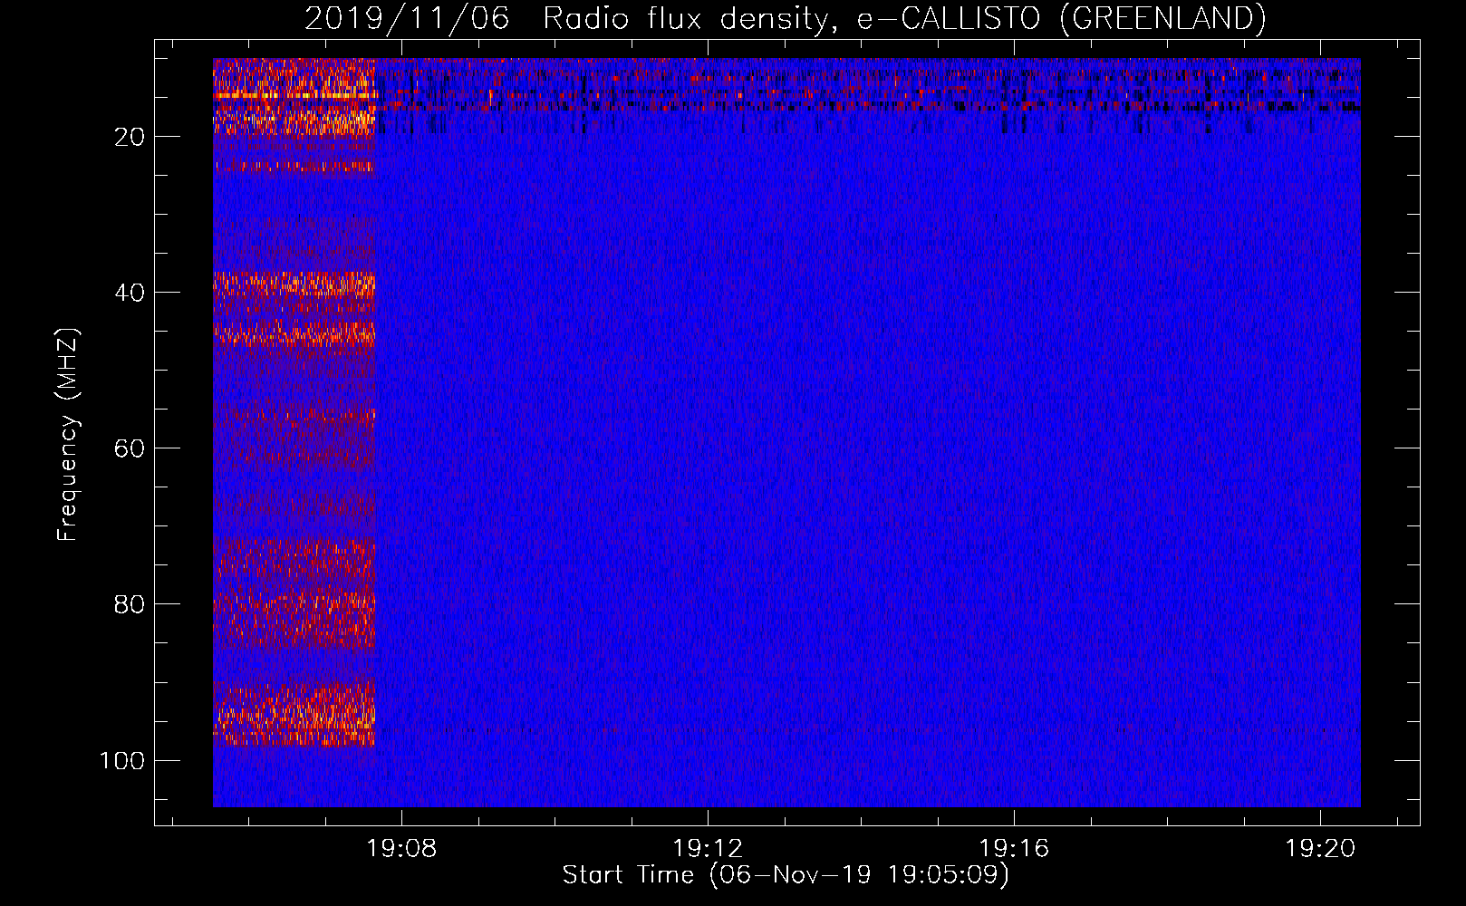Click the '100' frequency tick label

[x=122, y=760]
